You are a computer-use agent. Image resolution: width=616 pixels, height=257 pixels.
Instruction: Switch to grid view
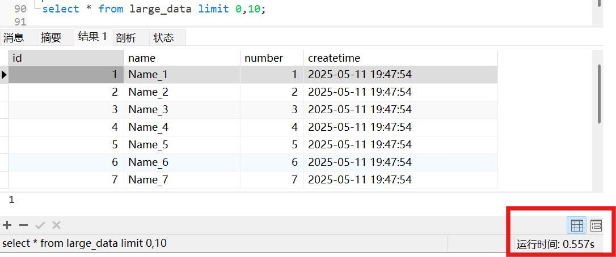pos(577,226)
